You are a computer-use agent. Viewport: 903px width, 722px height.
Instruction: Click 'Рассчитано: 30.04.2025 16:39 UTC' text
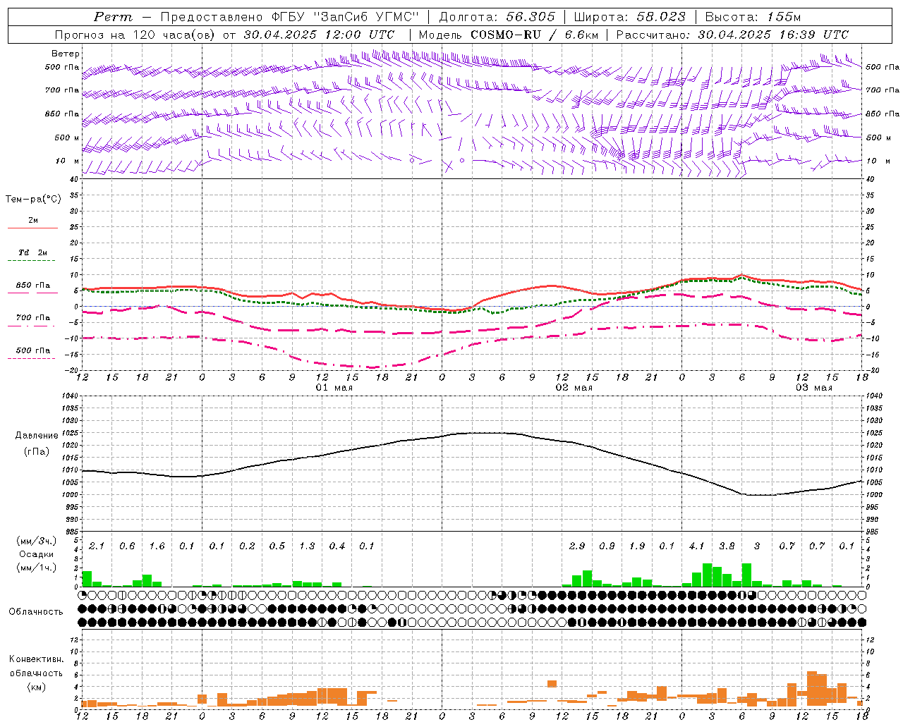pyautogui.click(x=732, y=35)
